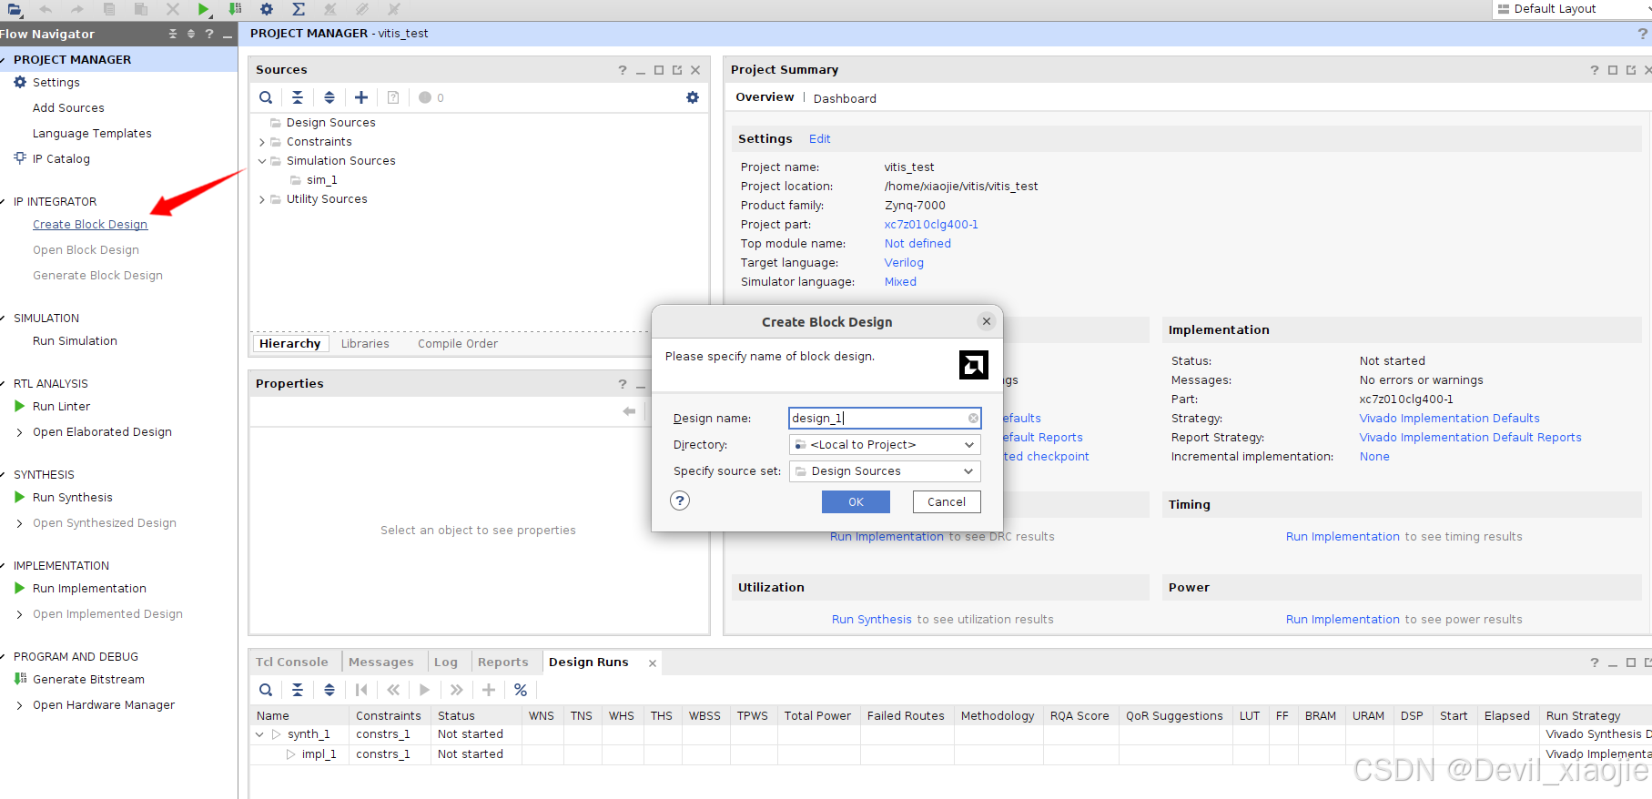Click the green Run flow toolbar button
1652x799 pixels.
[204, 9]
